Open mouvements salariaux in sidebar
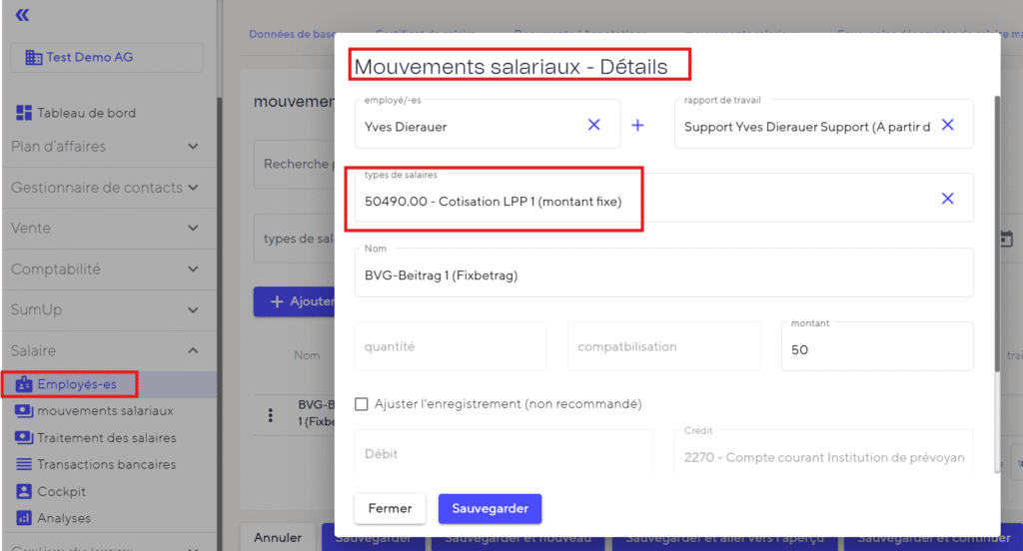Image resolution: width=1023 pixels, height=551 pixels. (105, 411)
